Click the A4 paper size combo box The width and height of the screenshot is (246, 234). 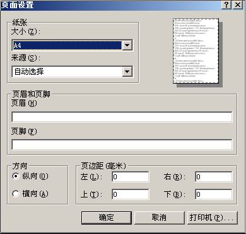[x=72, y=45]
